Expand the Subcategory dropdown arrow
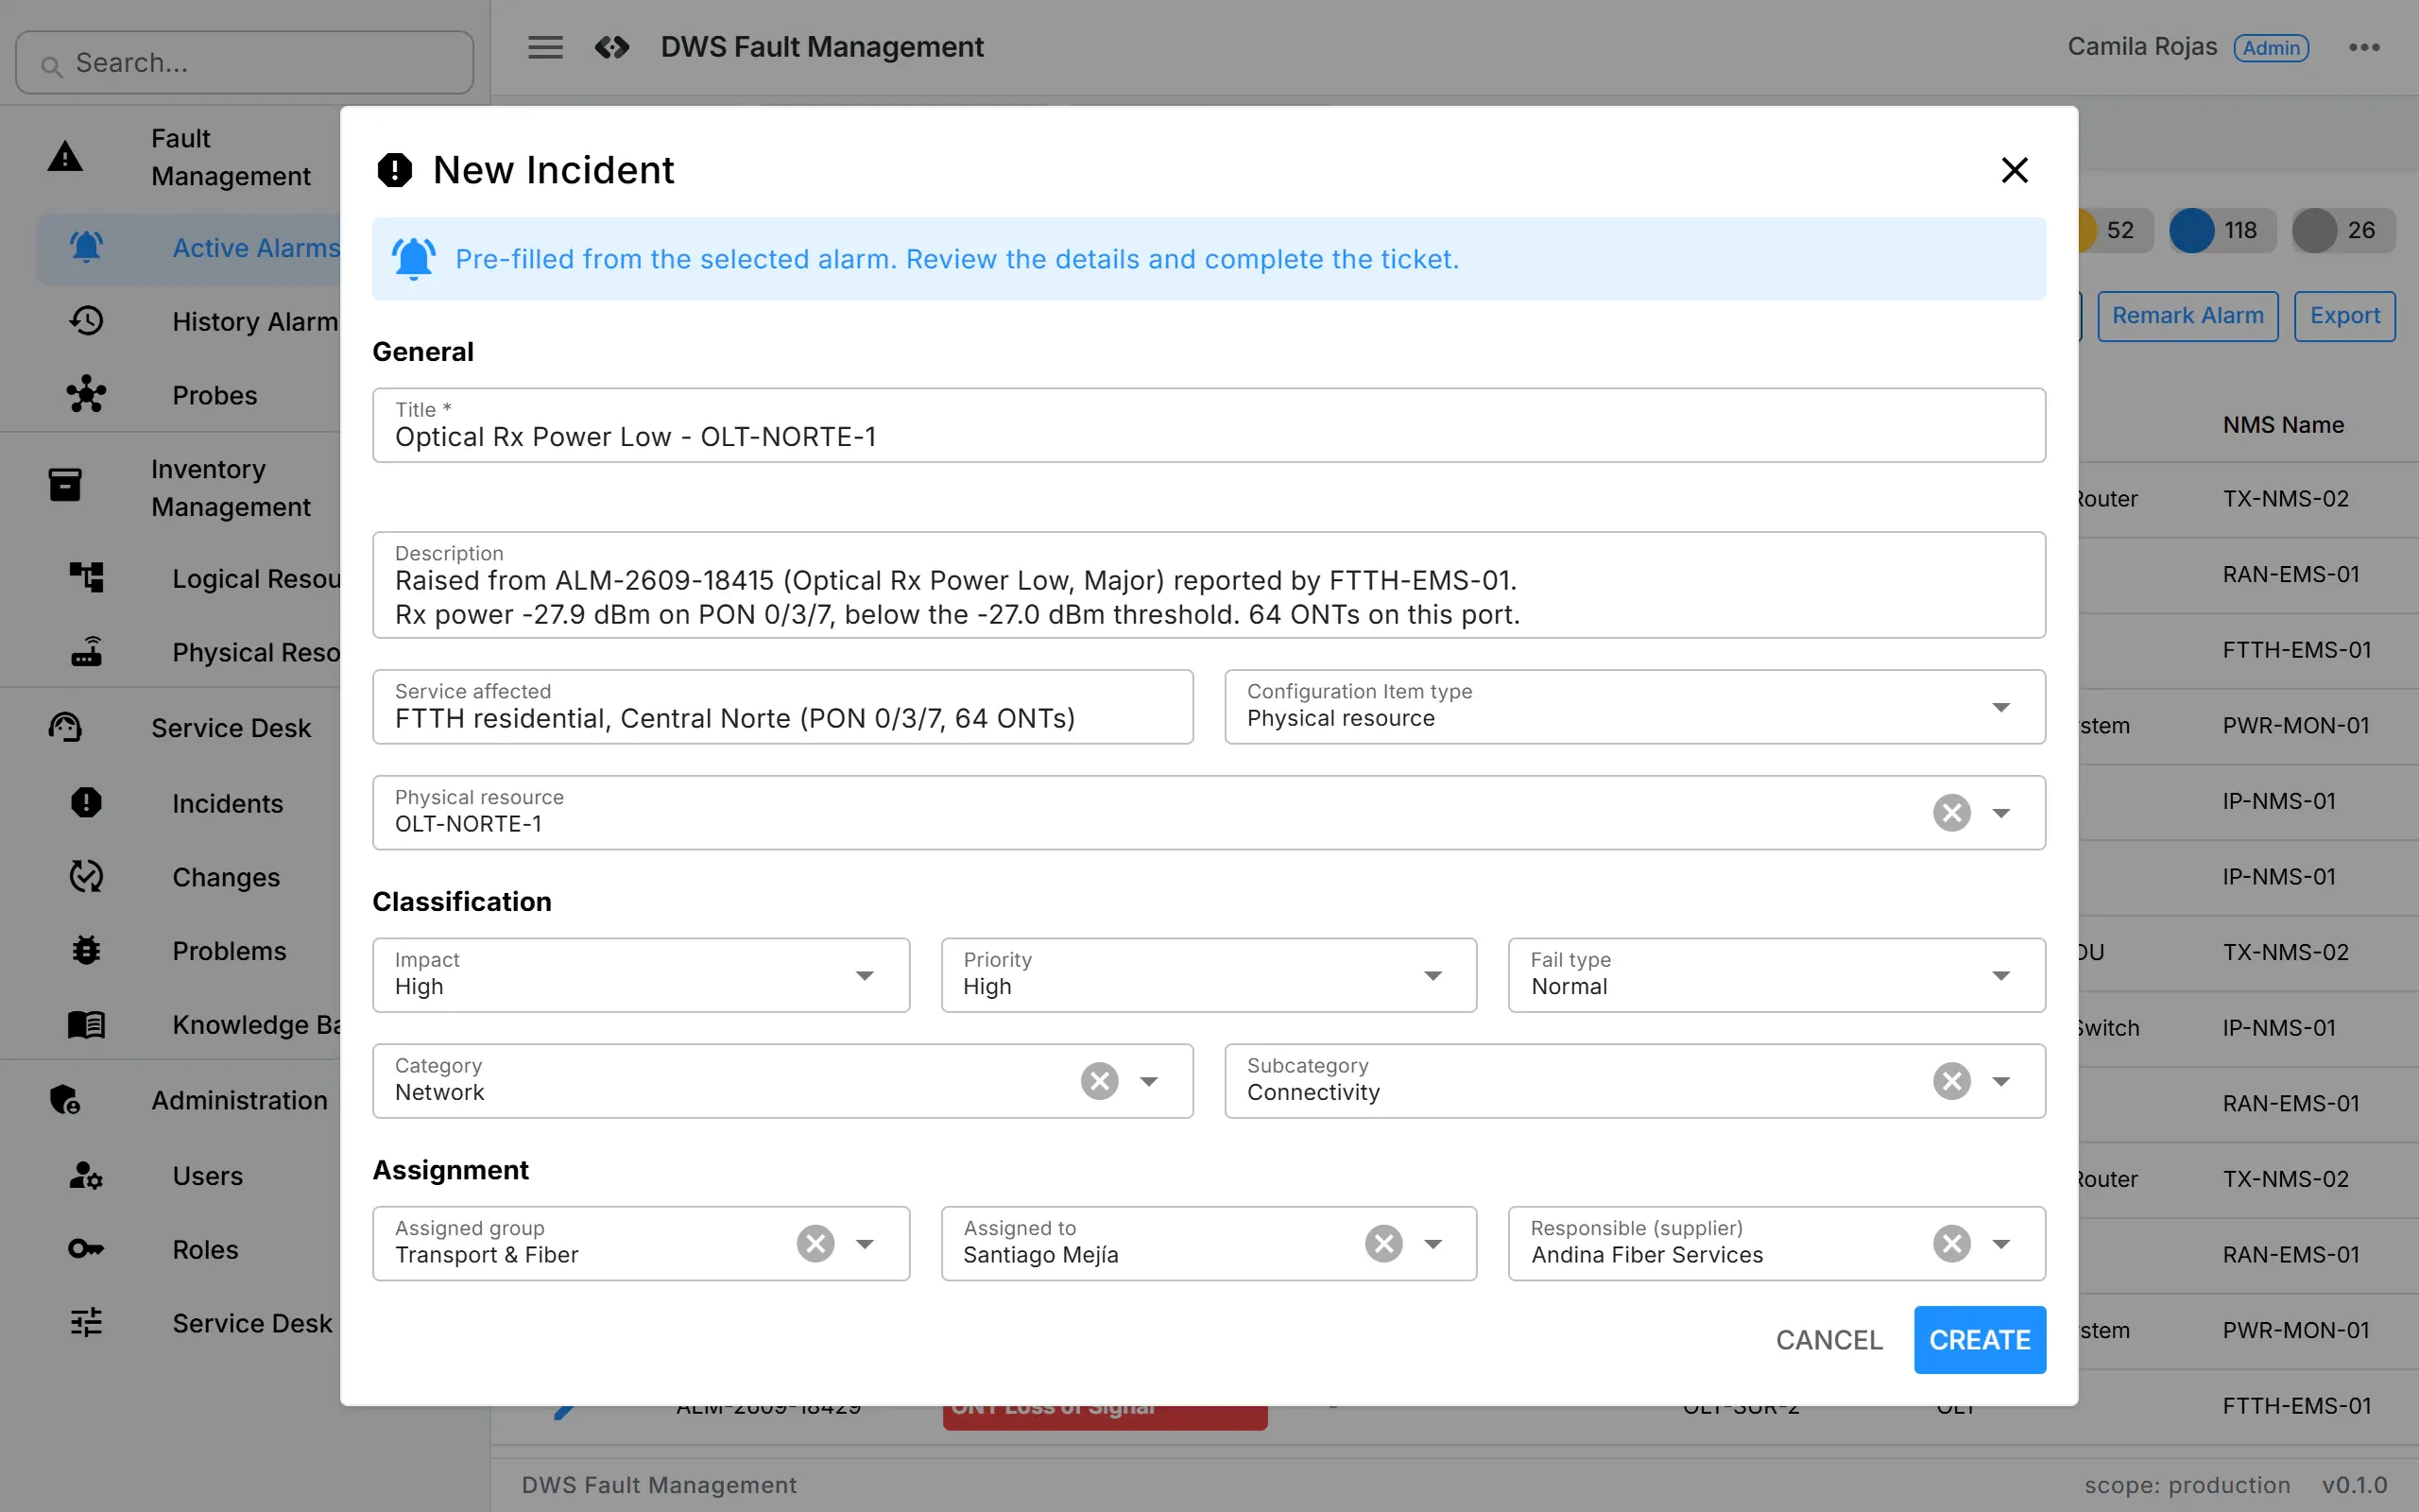The image size is (2419, 1512). point(2001,1081)
